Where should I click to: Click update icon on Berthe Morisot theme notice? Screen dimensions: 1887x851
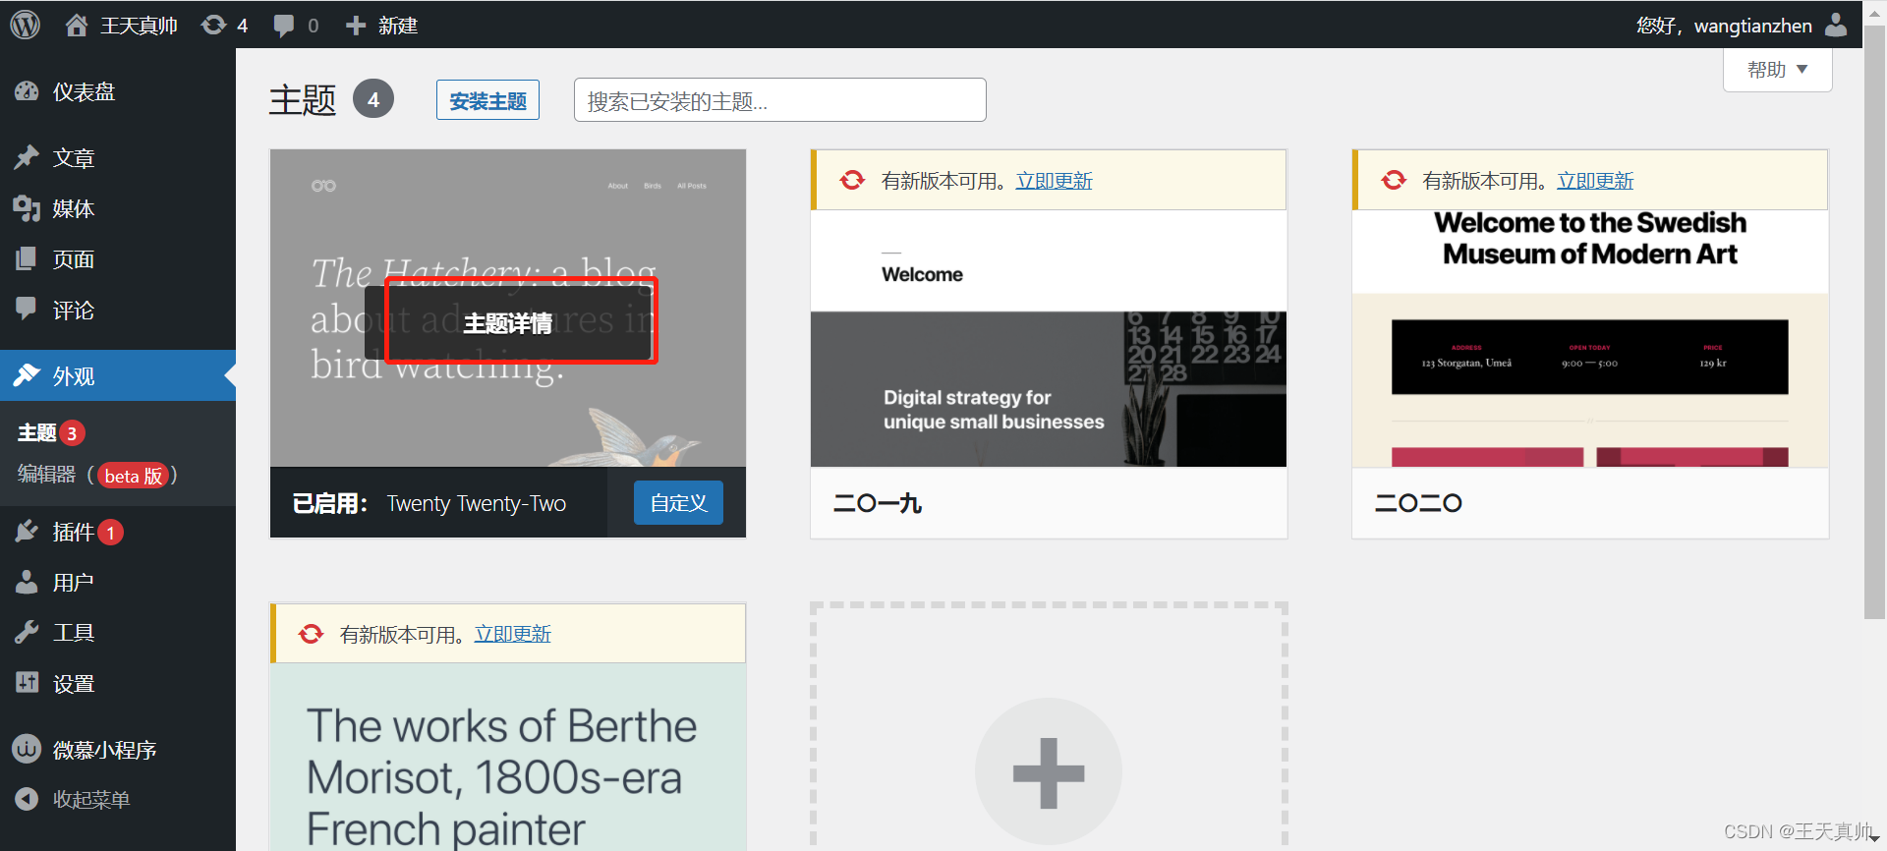(x=311, y=634)
